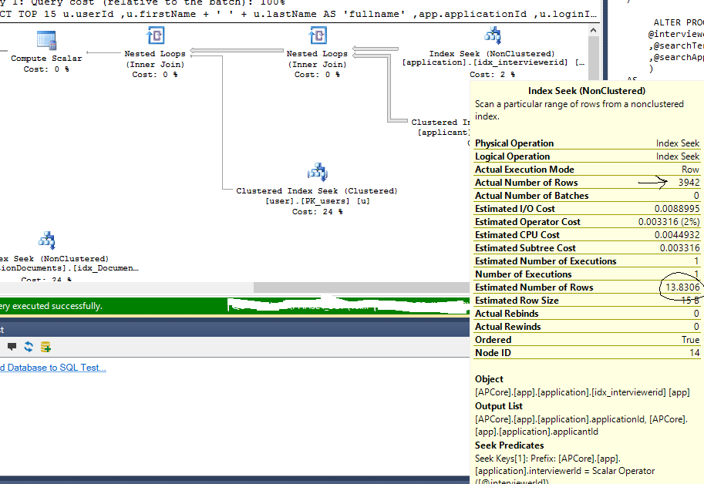
Task: Click the SELECT TOP 15 query text header
Action: [x=298, y=14]
